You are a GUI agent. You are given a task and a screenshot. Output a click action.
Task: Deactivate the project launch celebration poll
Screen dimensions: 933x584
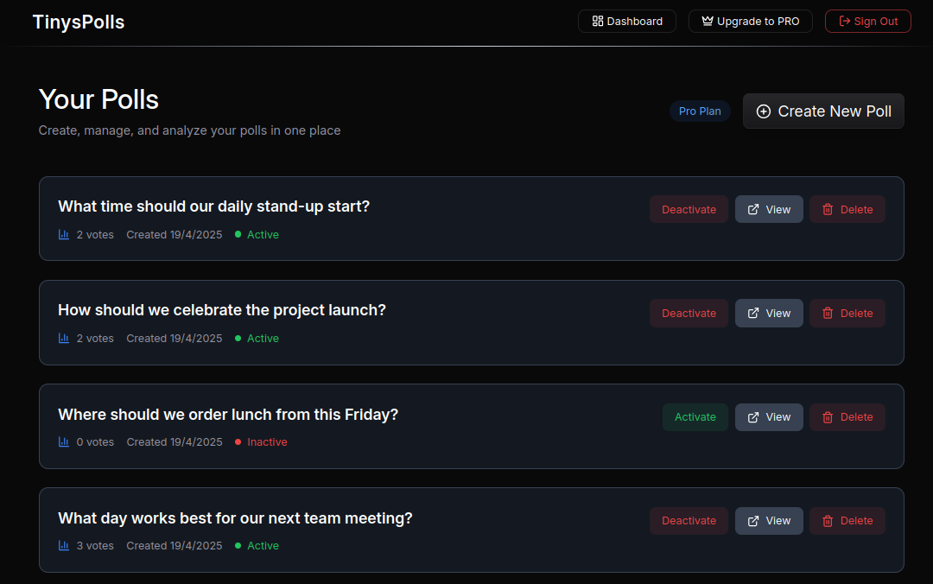click(x=689, y=314)
